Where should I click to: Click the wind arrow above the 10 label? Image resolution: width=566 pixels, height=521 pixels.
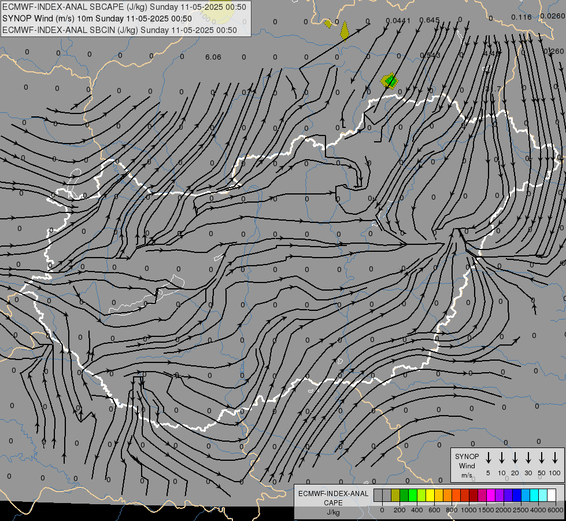click(x=502, y=458)
